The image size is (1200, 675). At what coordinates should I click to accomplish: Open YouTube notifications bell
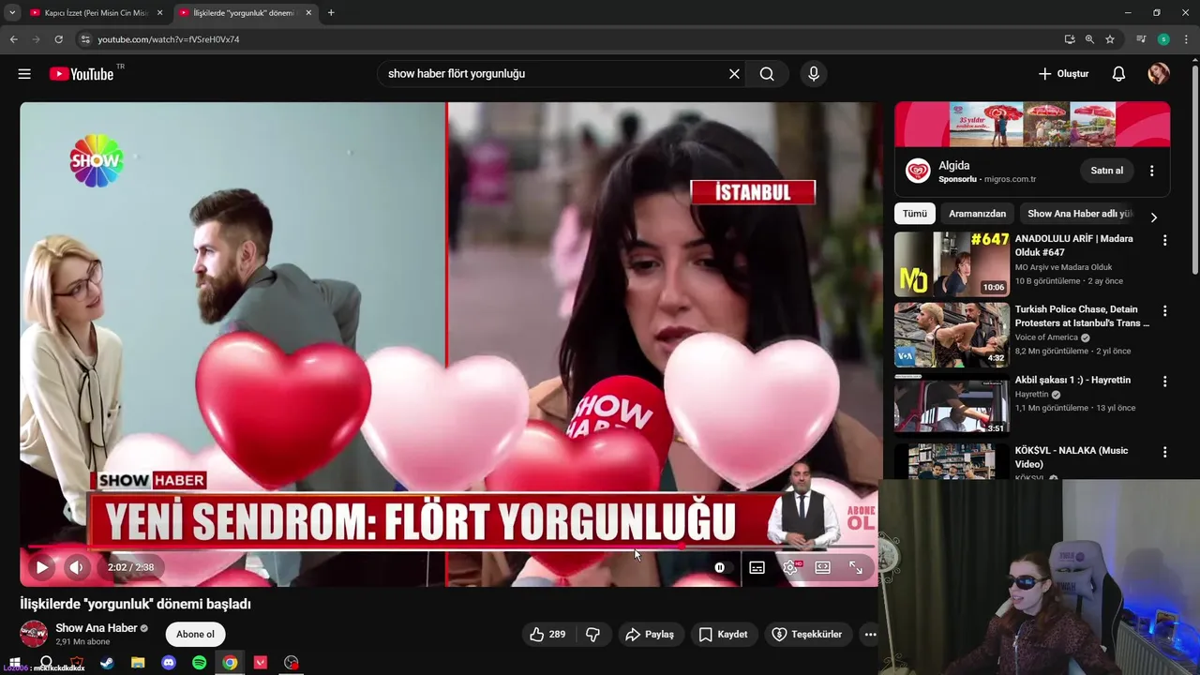click(x=1118, y=74)
